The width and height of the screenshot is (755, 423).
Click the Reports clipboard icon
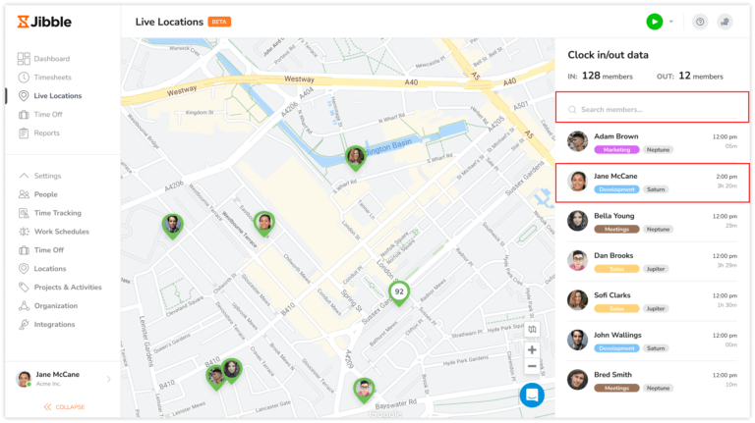[x=24, y=133]
